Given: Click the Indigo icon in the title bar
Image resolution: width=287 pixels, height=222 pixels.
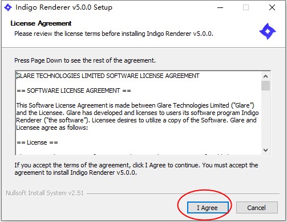Looking at the screenshot, I should click(x=8, y=7).
